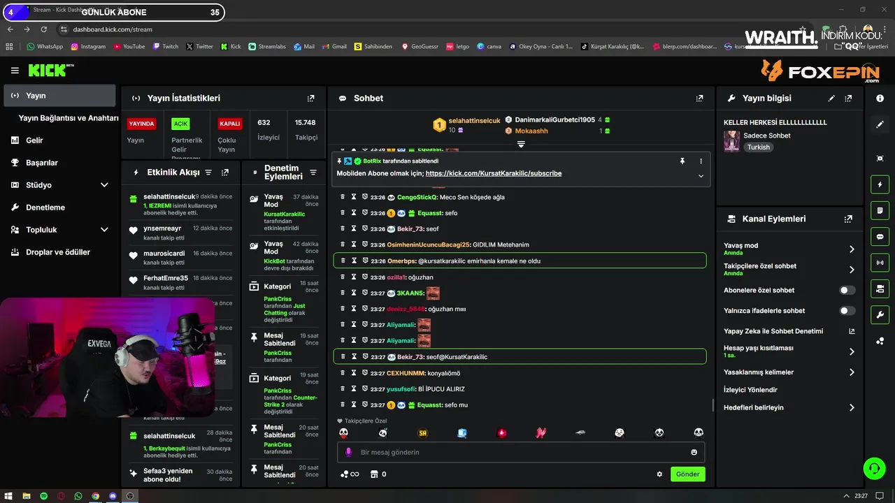
Task: Toggle Abonelere özel sohbet switch
Action: click(847, 290)
